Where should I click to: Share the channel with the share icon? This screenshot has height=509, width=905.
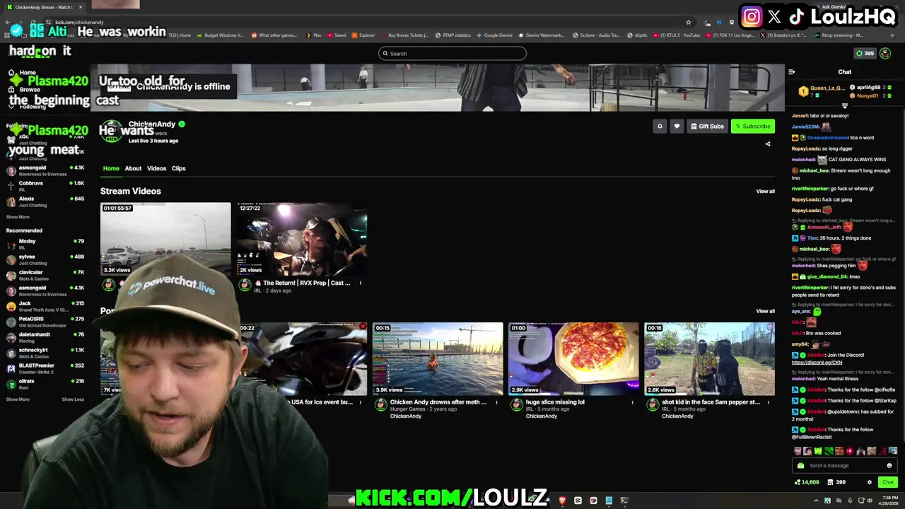pos(768,144)
